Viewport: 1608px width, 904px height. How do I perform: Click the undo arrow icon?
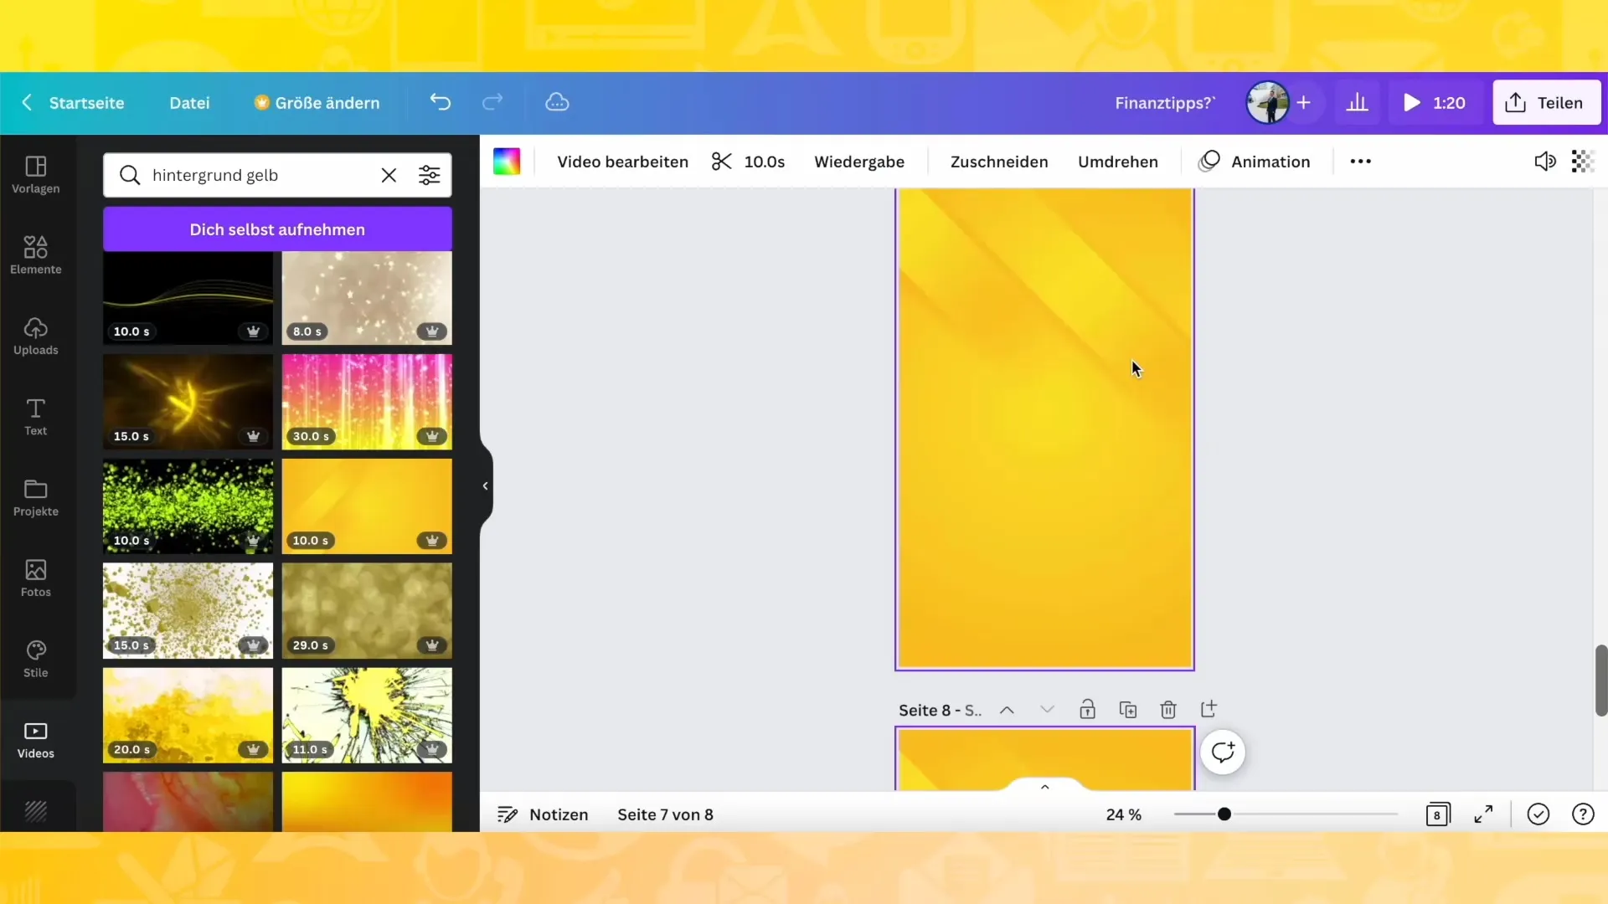point(441,102)
